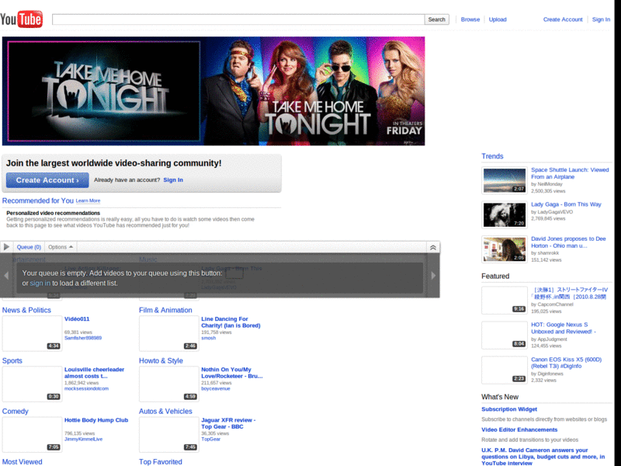
Task: Click "HOT: Google Nexus S Unboxed and Reviewed" title
Action: point(563,328)
